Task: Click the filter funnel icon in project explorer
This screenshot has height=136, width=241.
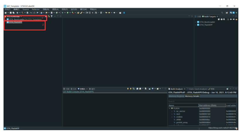Action: 52,16
